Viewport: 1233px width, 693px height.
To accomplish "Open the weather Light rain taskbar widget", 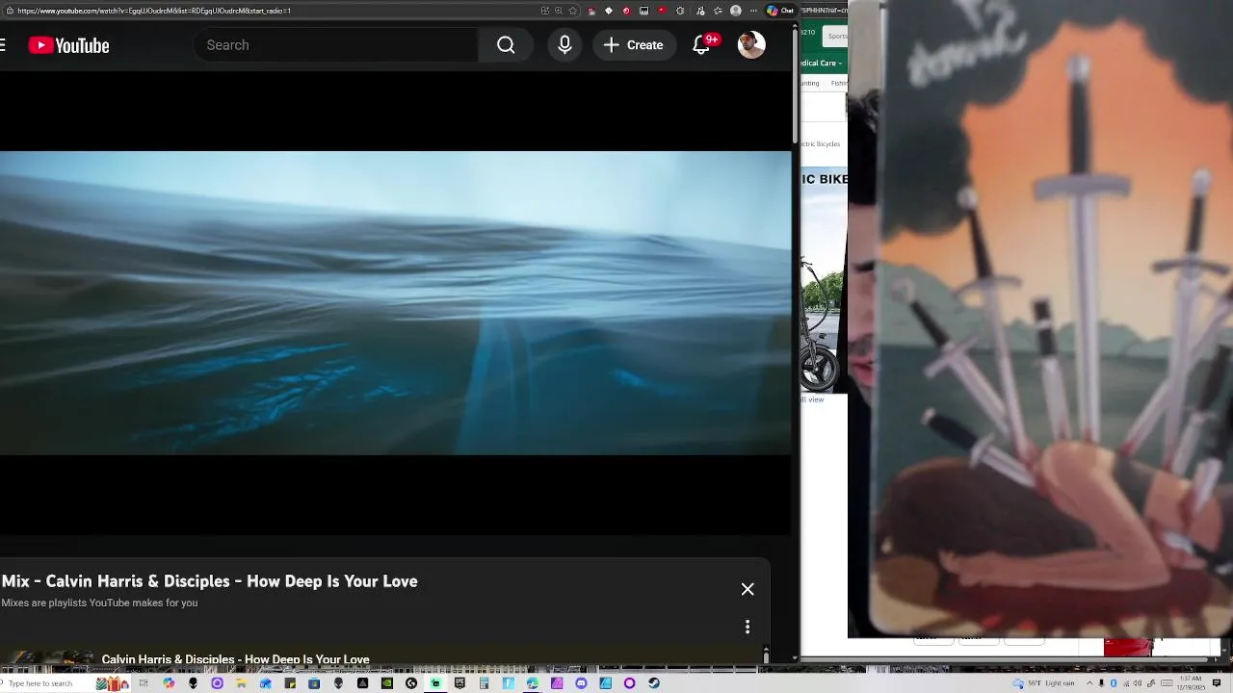I will click(1044, 683).
